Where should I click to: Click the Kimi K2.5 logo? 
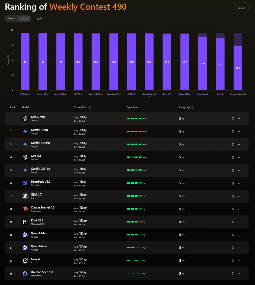(25, 222)
